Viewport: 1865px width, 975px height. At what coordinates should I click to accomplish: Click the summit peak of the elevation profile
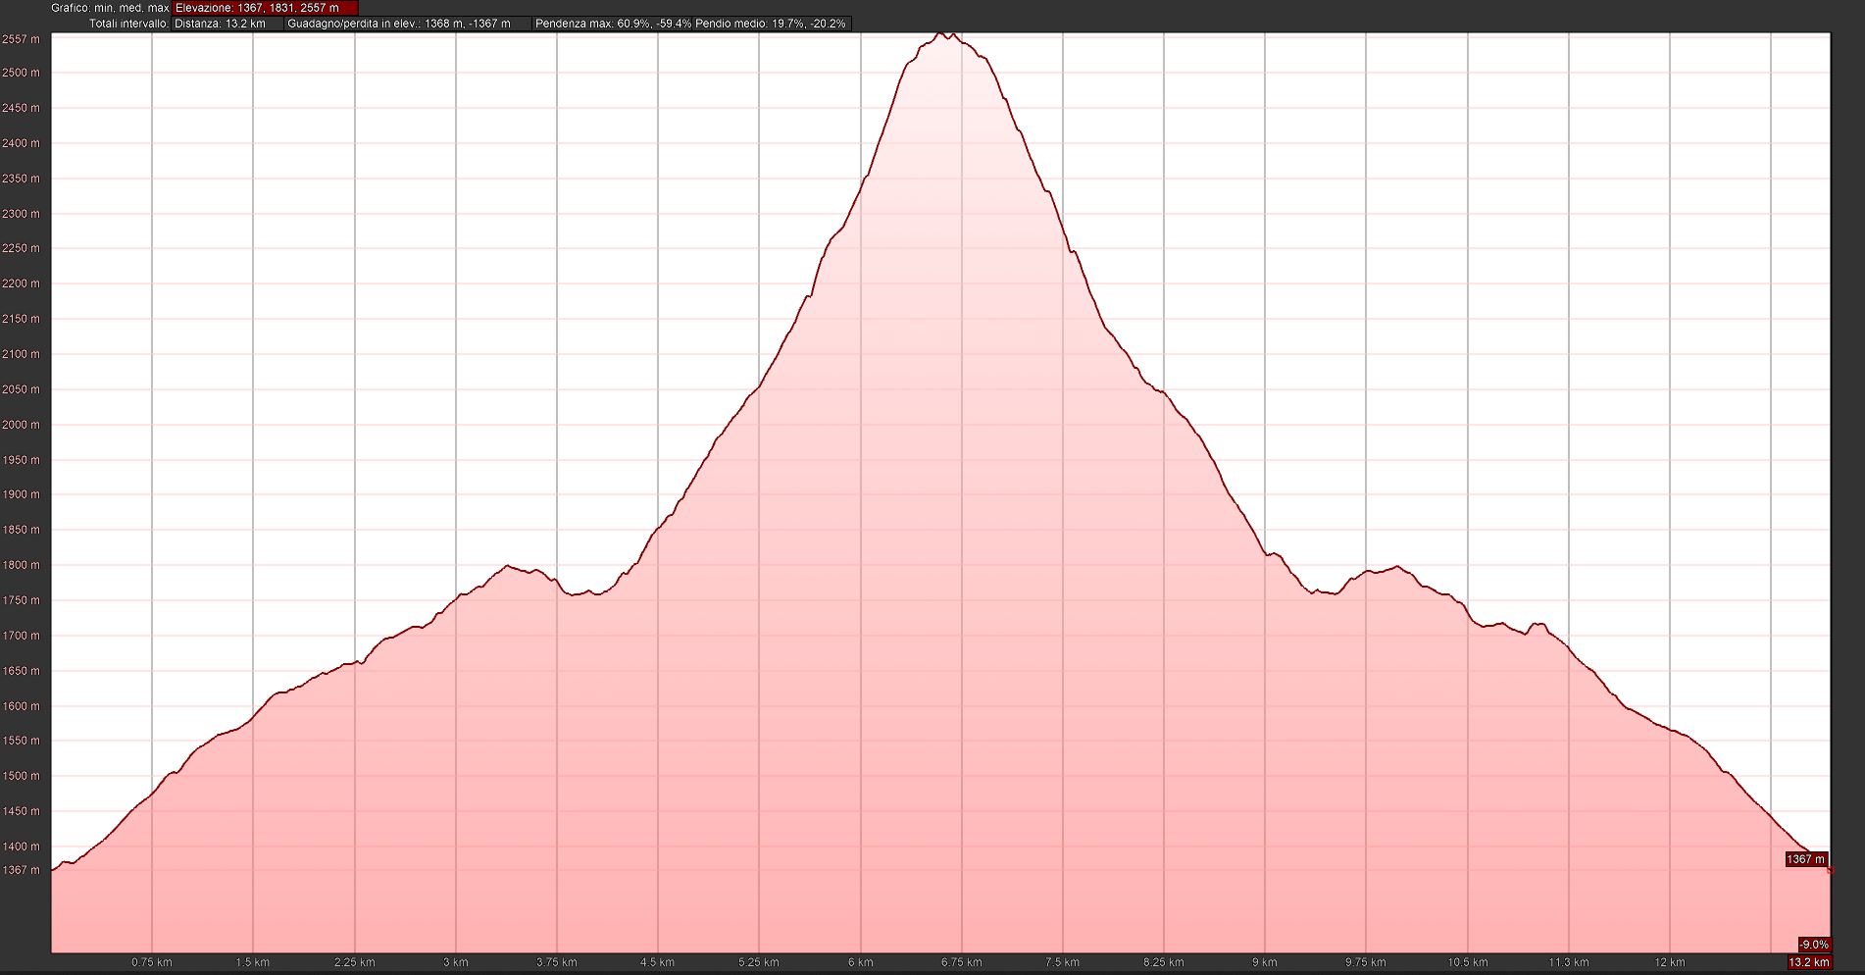pos(939,33)
